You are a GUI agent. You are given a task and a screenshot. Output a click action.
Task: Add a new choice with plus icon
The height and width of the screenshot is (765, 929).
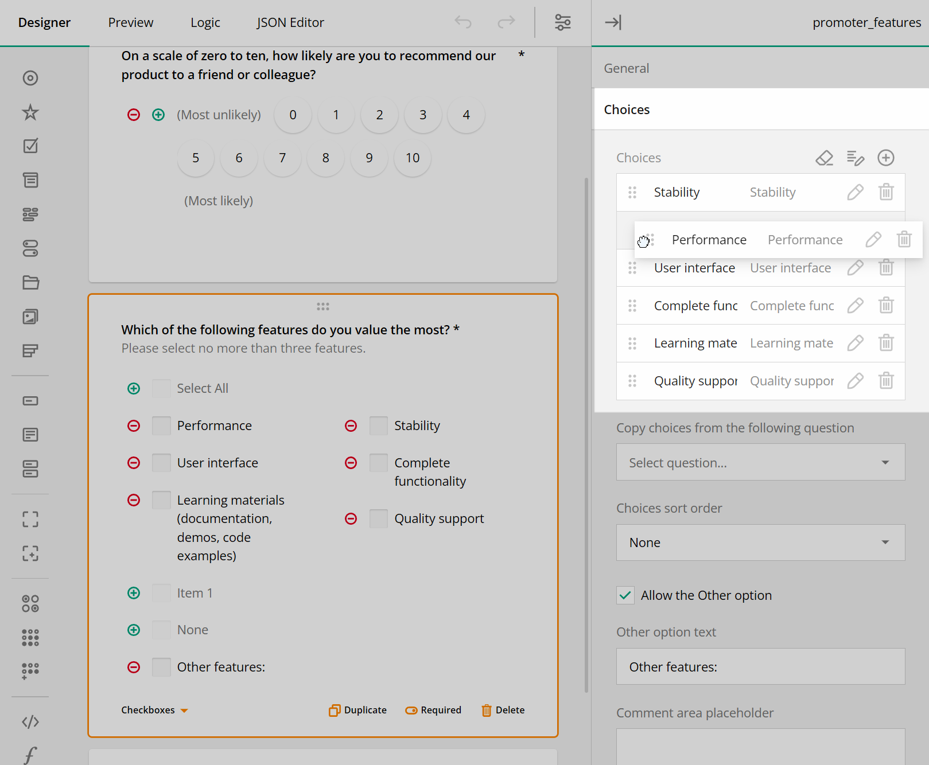[x=885, y=158]
